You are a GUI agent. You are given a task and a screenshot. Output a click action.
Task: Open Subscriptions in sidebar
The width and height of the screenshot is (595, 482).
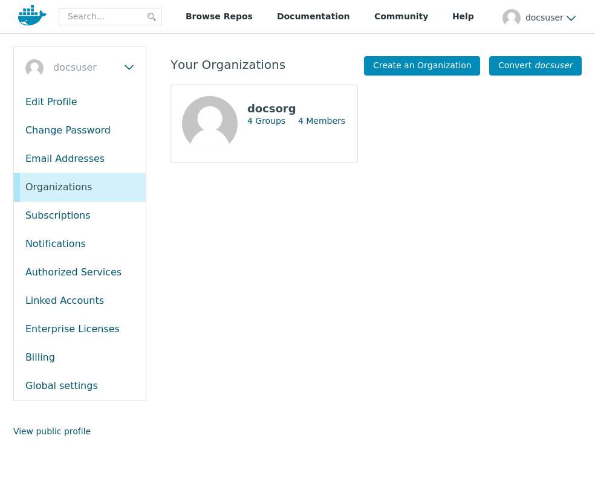(57, 215)
